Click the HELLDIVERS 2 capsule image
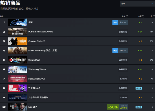 [x=17, y=79]
